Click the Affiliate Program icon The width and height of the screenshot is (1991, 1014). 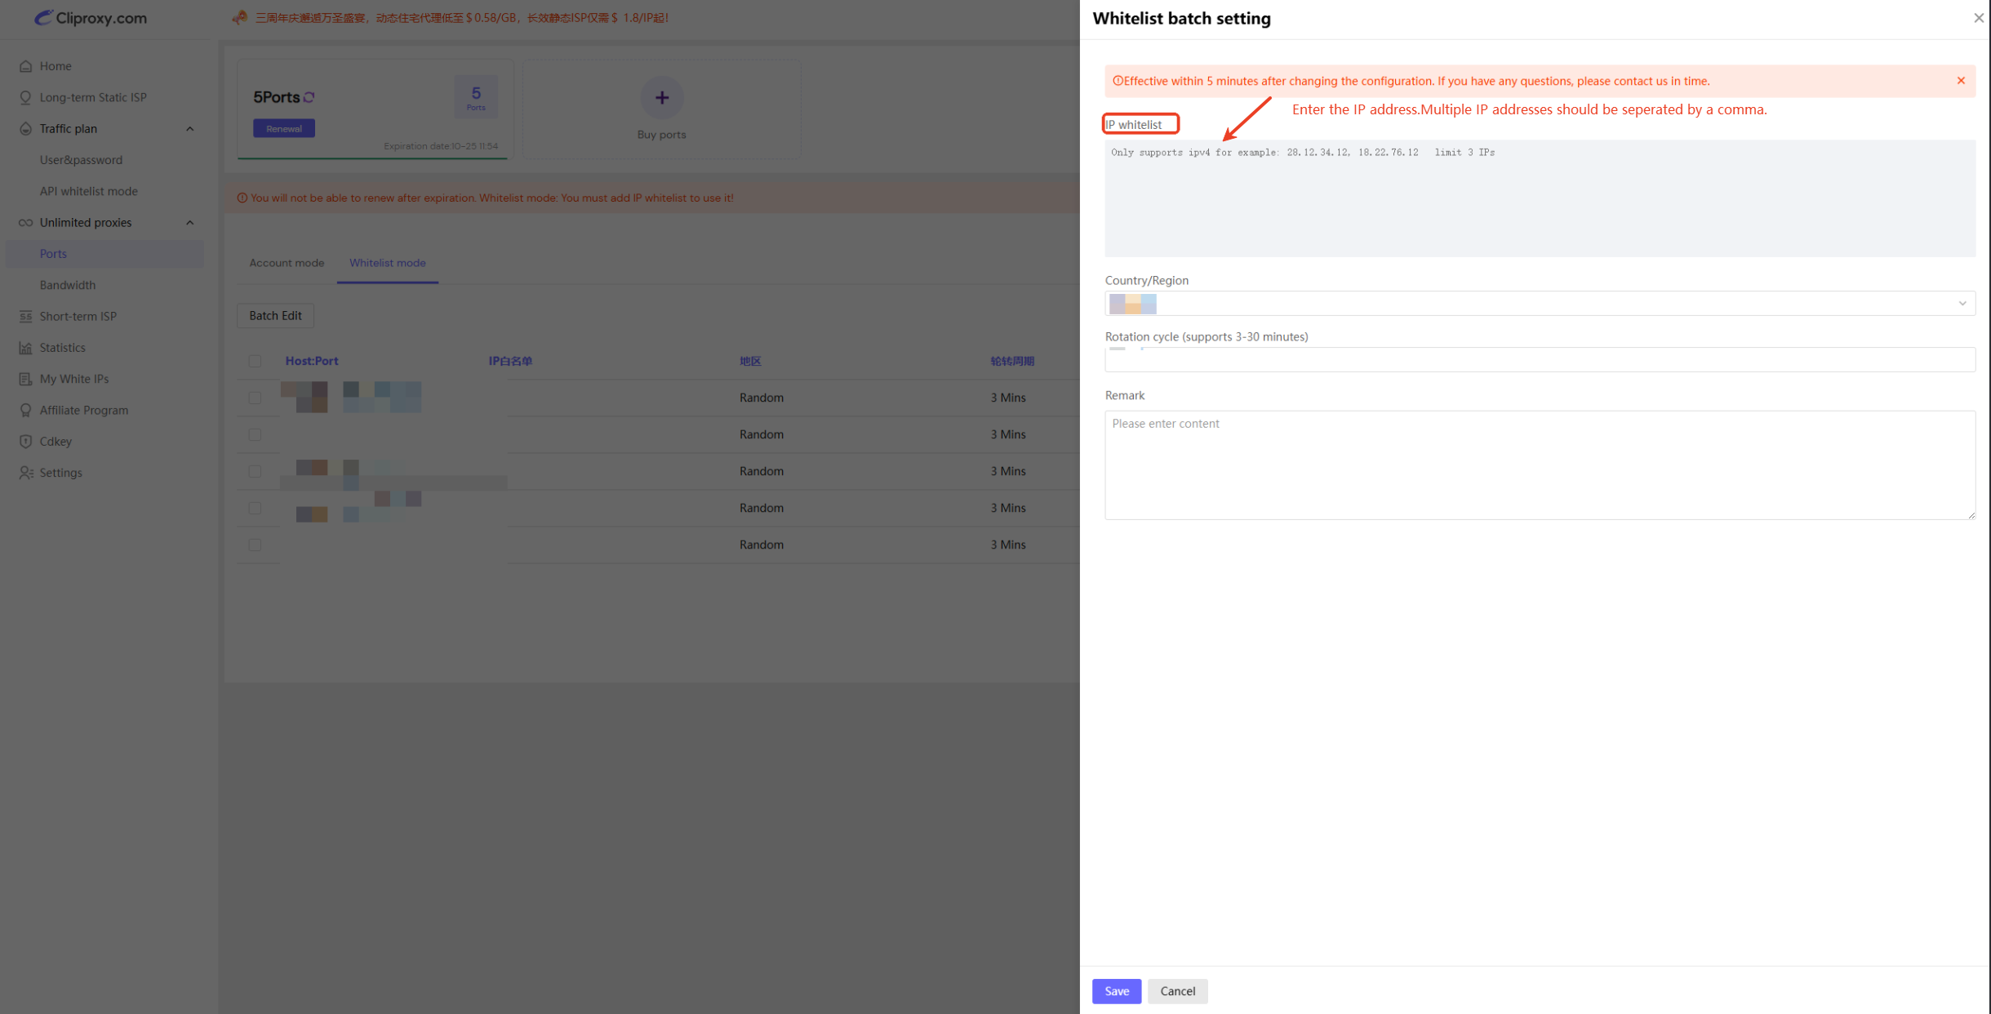(x=25, y=411)
